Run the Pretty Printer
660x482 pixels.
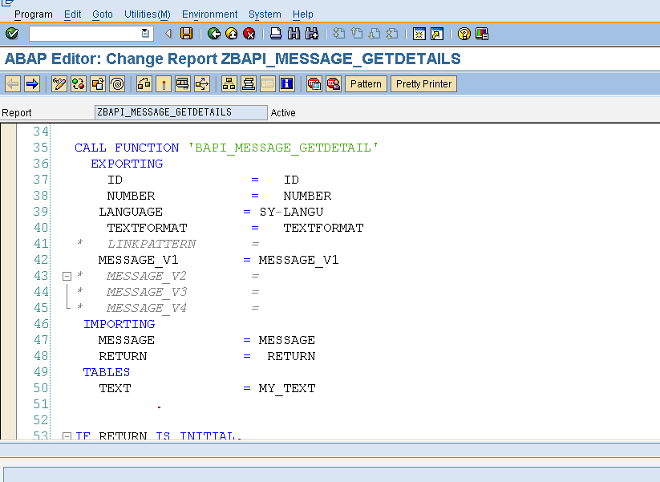[423, 83]
